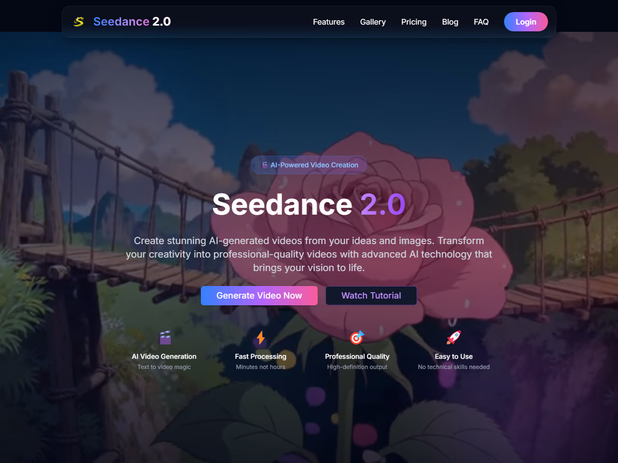Click the clapperboard AI Video Generation icon
Image resolution: width=618 pixels, height=463 pixels.
pyautogui.click(x=165, y=338)
